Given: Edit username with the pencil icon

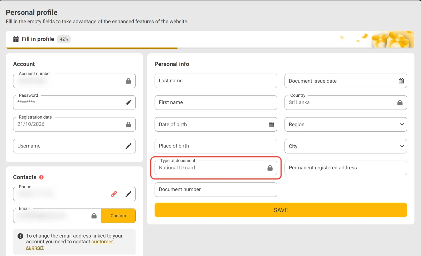Looking at the screenshot, I should (128, 146).
